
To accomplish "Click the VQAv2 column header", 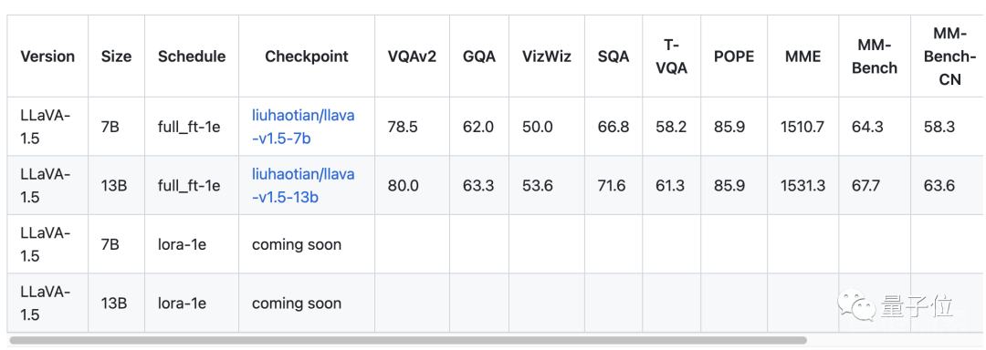I will point(413,57).
